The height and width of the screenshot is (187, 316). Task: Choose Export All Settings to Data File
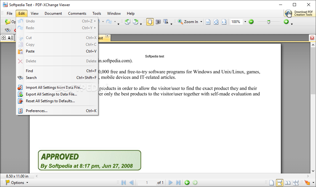point(57,94)
